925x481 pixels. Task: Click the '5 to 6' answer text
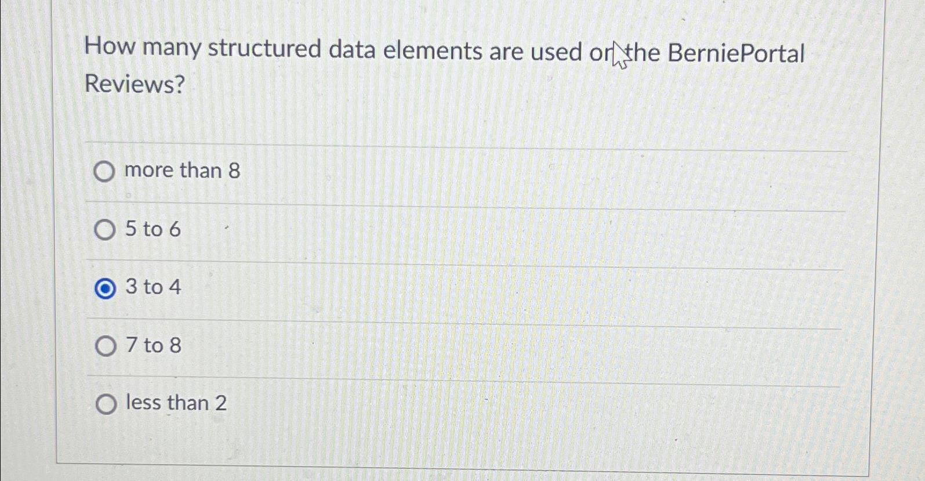pos(152,230)
